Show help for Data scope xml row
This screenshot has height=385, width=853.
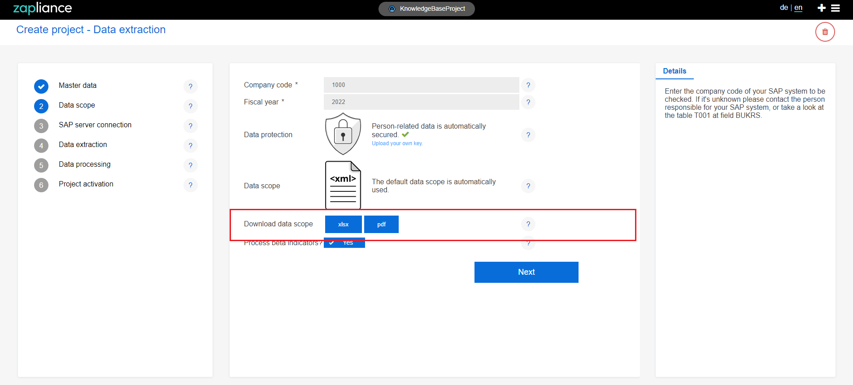[x=528, y=186]
